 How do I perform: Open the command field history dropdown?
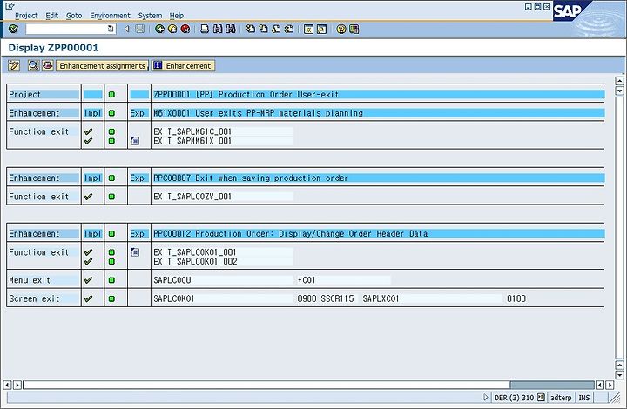(111, 29)
